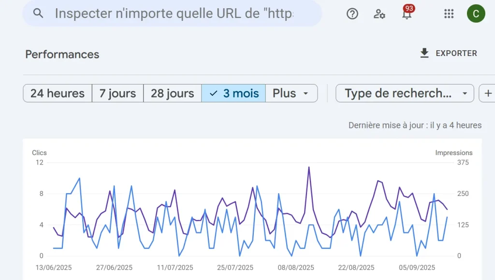Switch to the 7 jours period
This screenshot has height=280, width=495.
[x=117, y=93]
